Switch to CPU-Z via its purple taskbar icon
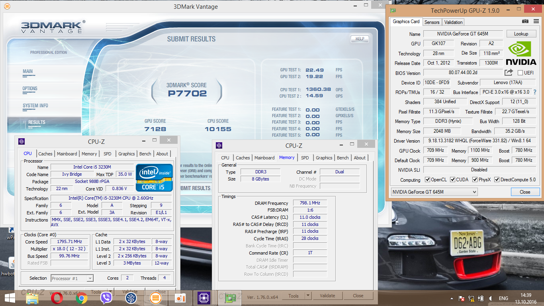 (x=204, y=298)
